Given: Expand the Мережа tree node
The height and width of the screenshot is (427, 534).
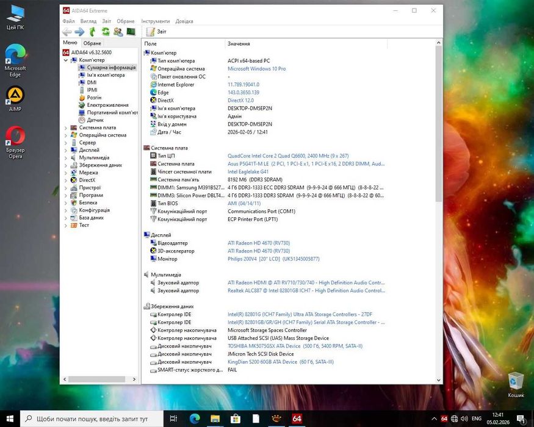Looking at the screenshot, I should coord(66,173).
